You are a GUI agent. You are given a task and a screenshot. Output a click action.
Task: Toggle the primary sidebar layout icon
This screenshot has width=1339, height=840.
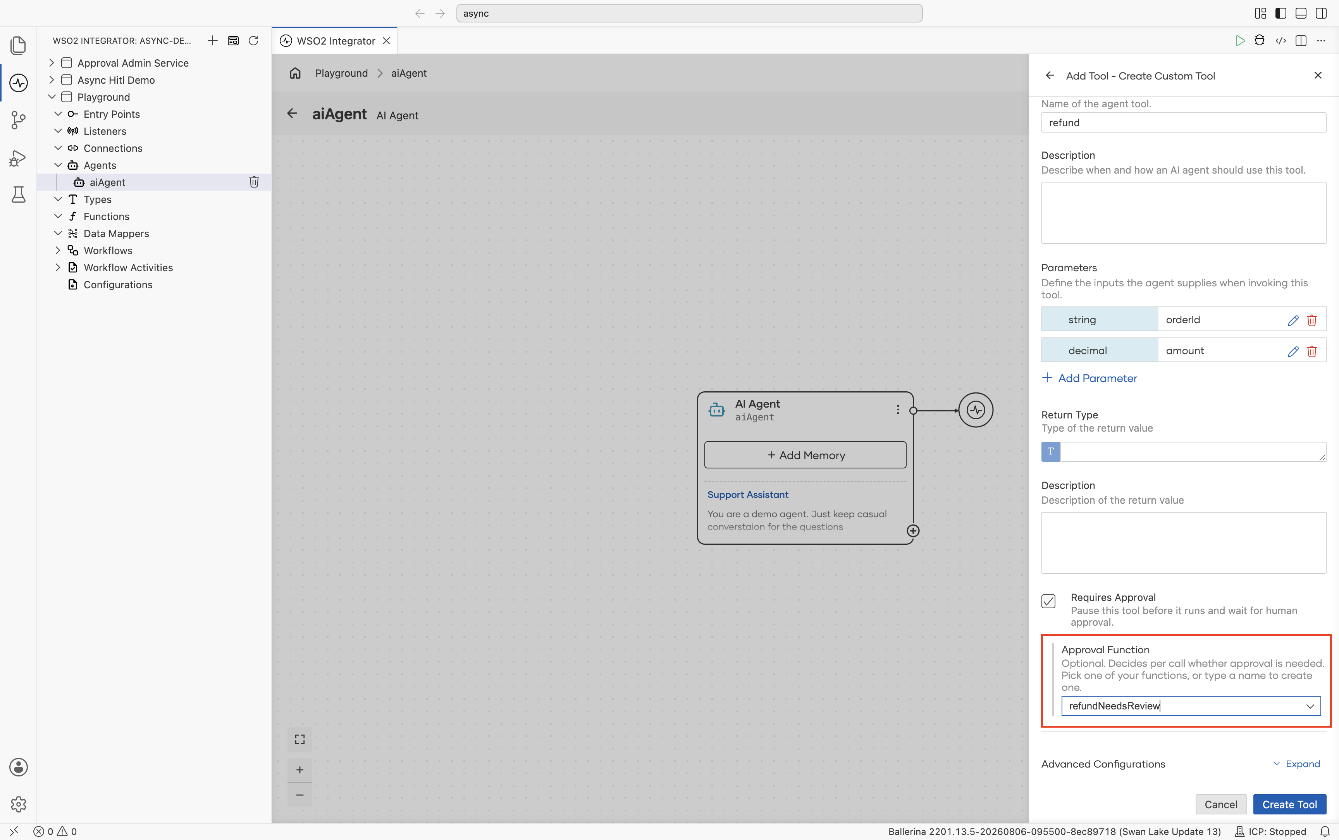coord(1280,13)
